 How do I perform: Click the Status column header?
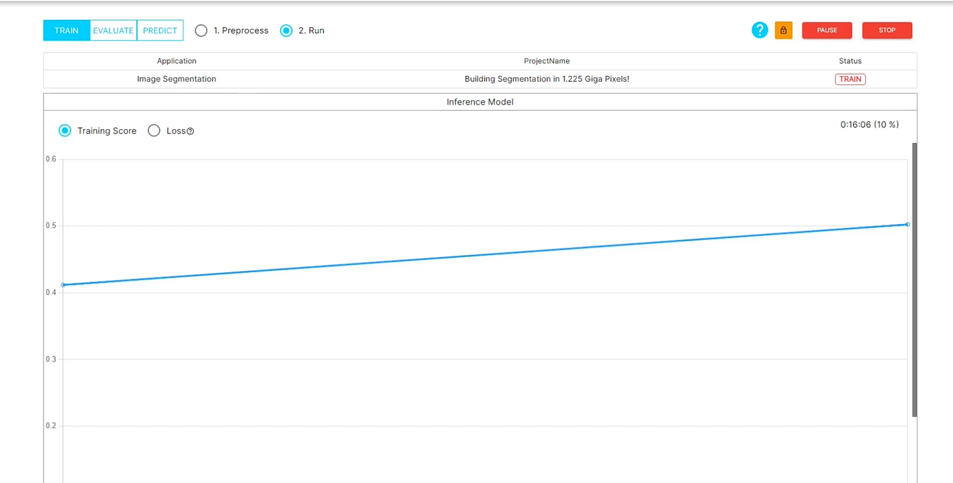(x=850, y=61)
